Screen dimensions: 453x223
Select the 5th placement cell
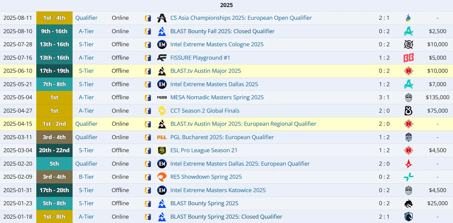point(54,164)
